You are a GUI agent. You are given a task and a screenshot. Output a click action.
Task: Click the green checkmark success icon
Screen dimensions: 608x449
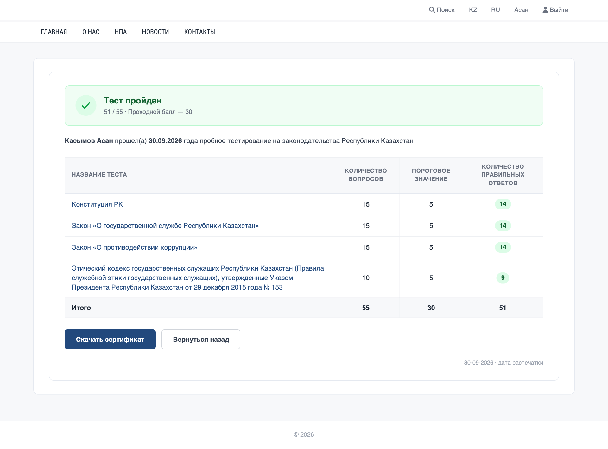coord(86,105)
